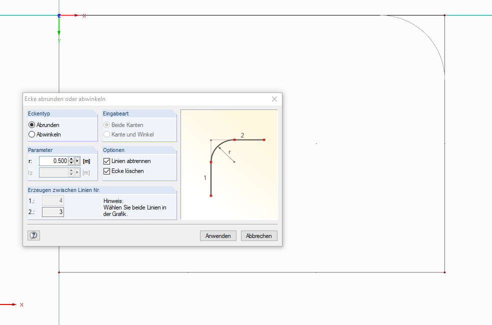Click the Anwenden button
This screenshot has width=492, height=325.
[218, 236]
